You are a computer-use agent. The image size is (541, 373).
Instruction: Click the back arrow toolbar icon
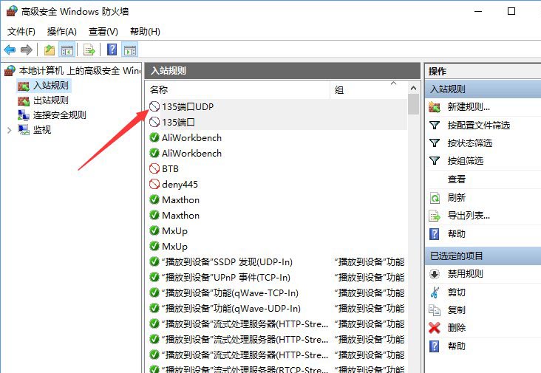[10, 49]
